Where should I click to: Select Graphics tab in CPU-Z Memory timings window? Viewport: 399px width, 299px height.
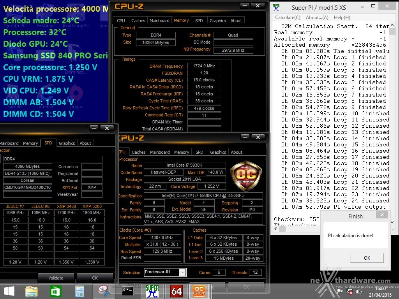[217, 21]
